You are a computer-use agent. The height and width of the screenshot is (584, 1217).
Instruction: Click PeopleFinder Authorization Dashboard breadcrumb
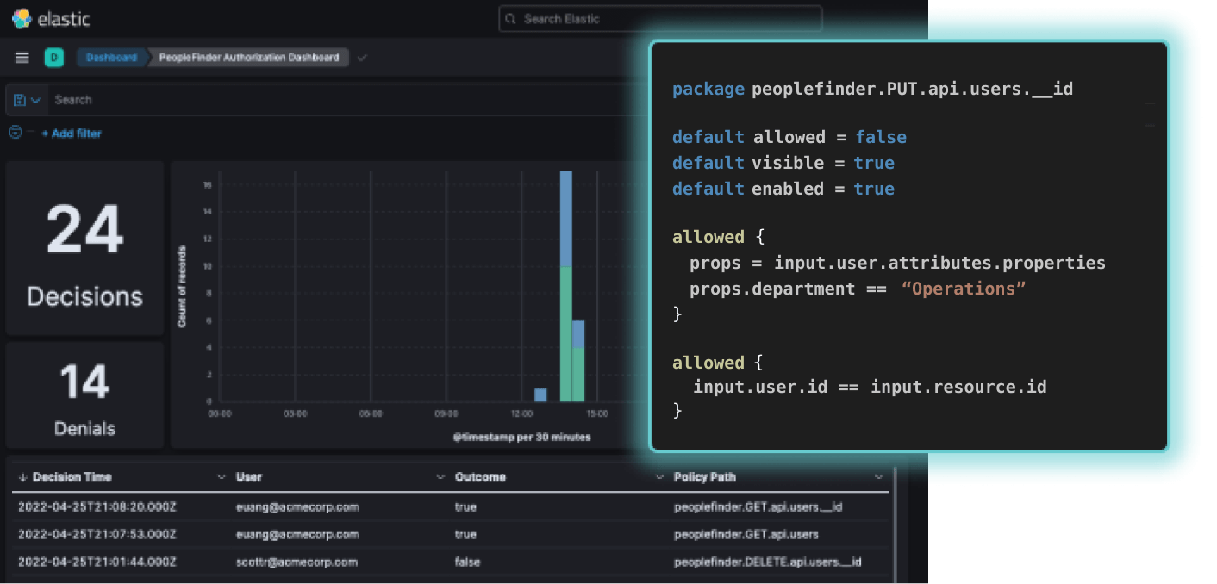point(249,58)
